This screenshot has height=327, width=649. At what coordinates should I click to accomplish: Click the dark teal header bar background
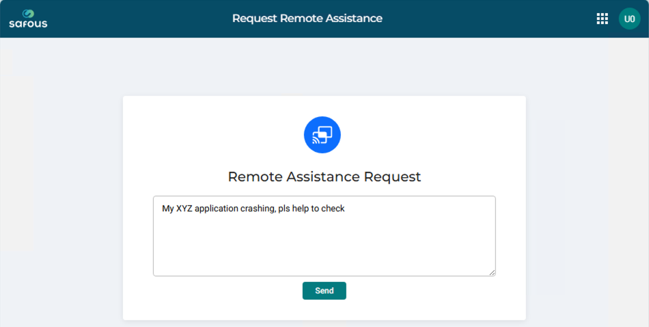(x=497, y=18)
